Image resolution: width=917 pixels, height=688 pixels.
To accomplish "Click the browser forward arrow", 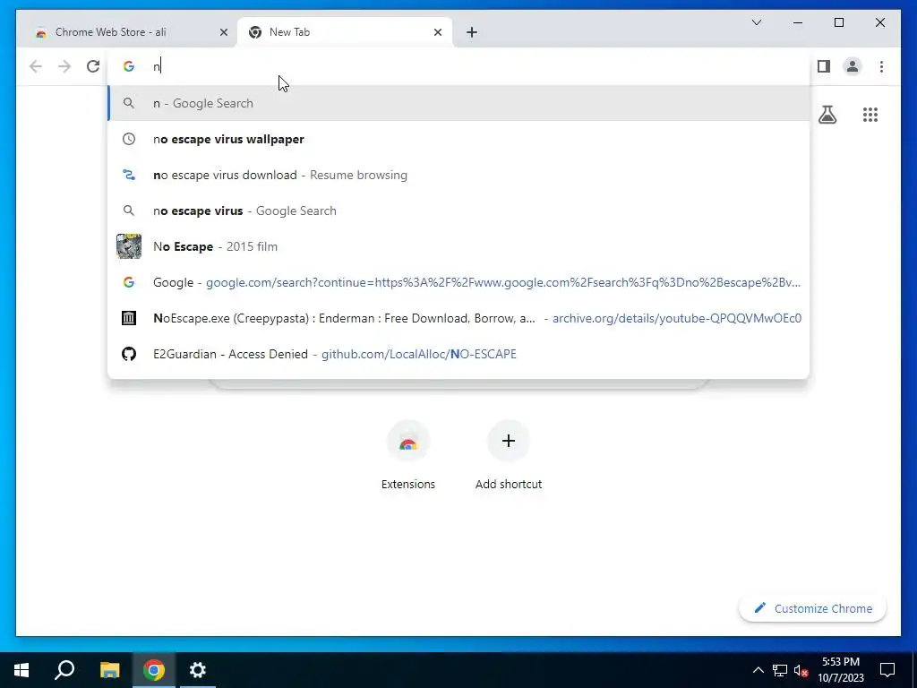I will [x=64, y=66].
